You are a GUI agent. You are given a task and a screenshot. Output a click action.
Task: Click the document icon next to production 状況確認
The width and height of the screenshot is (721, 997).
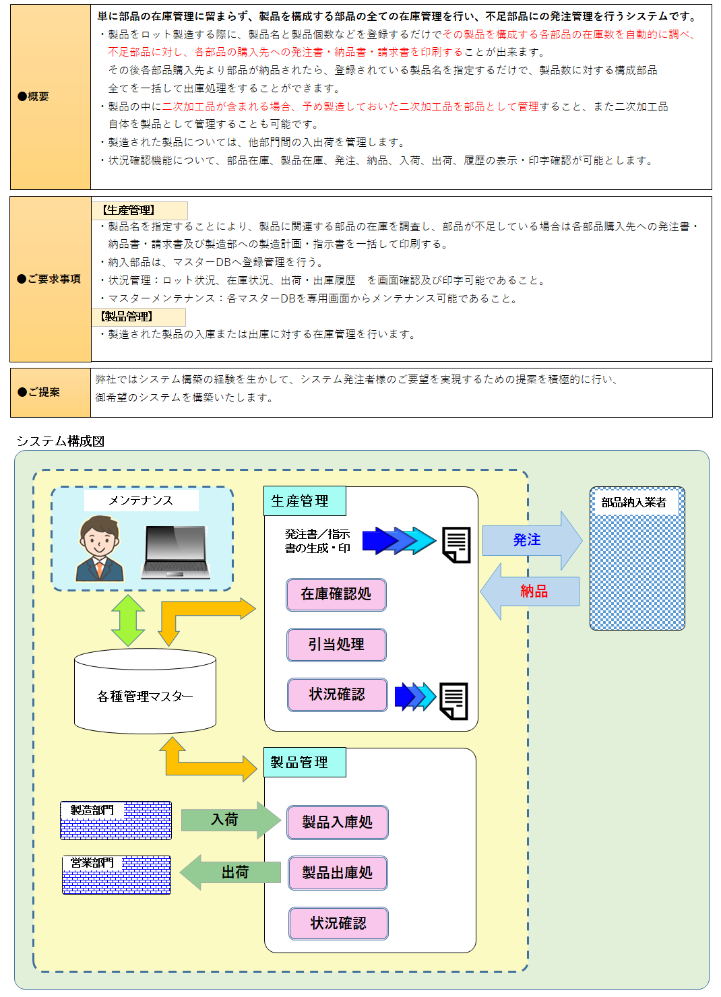[x=453, y=701]
